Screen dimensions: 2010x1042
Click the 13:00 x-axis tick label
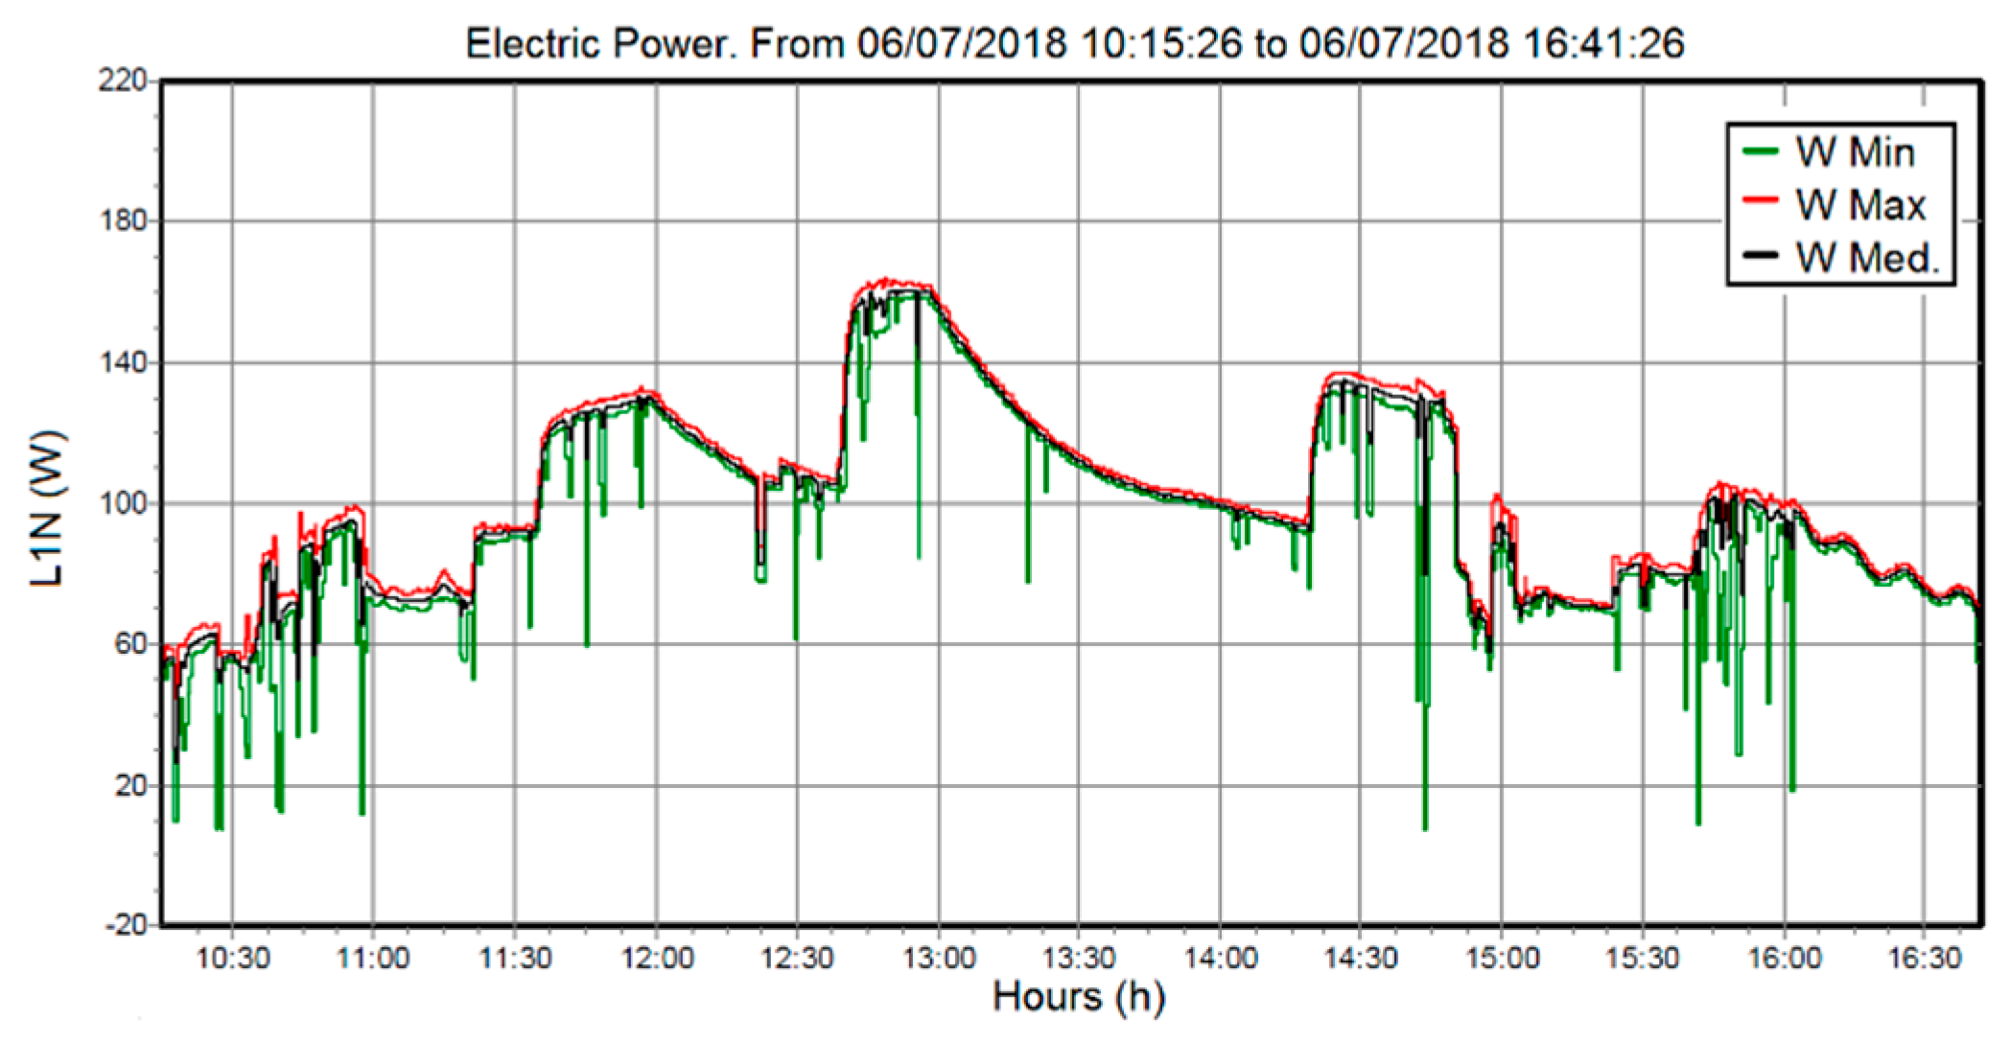939,958
